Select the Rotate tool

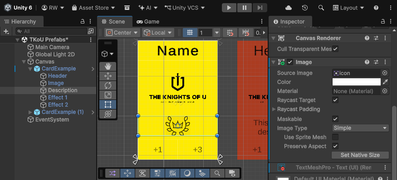108,85
